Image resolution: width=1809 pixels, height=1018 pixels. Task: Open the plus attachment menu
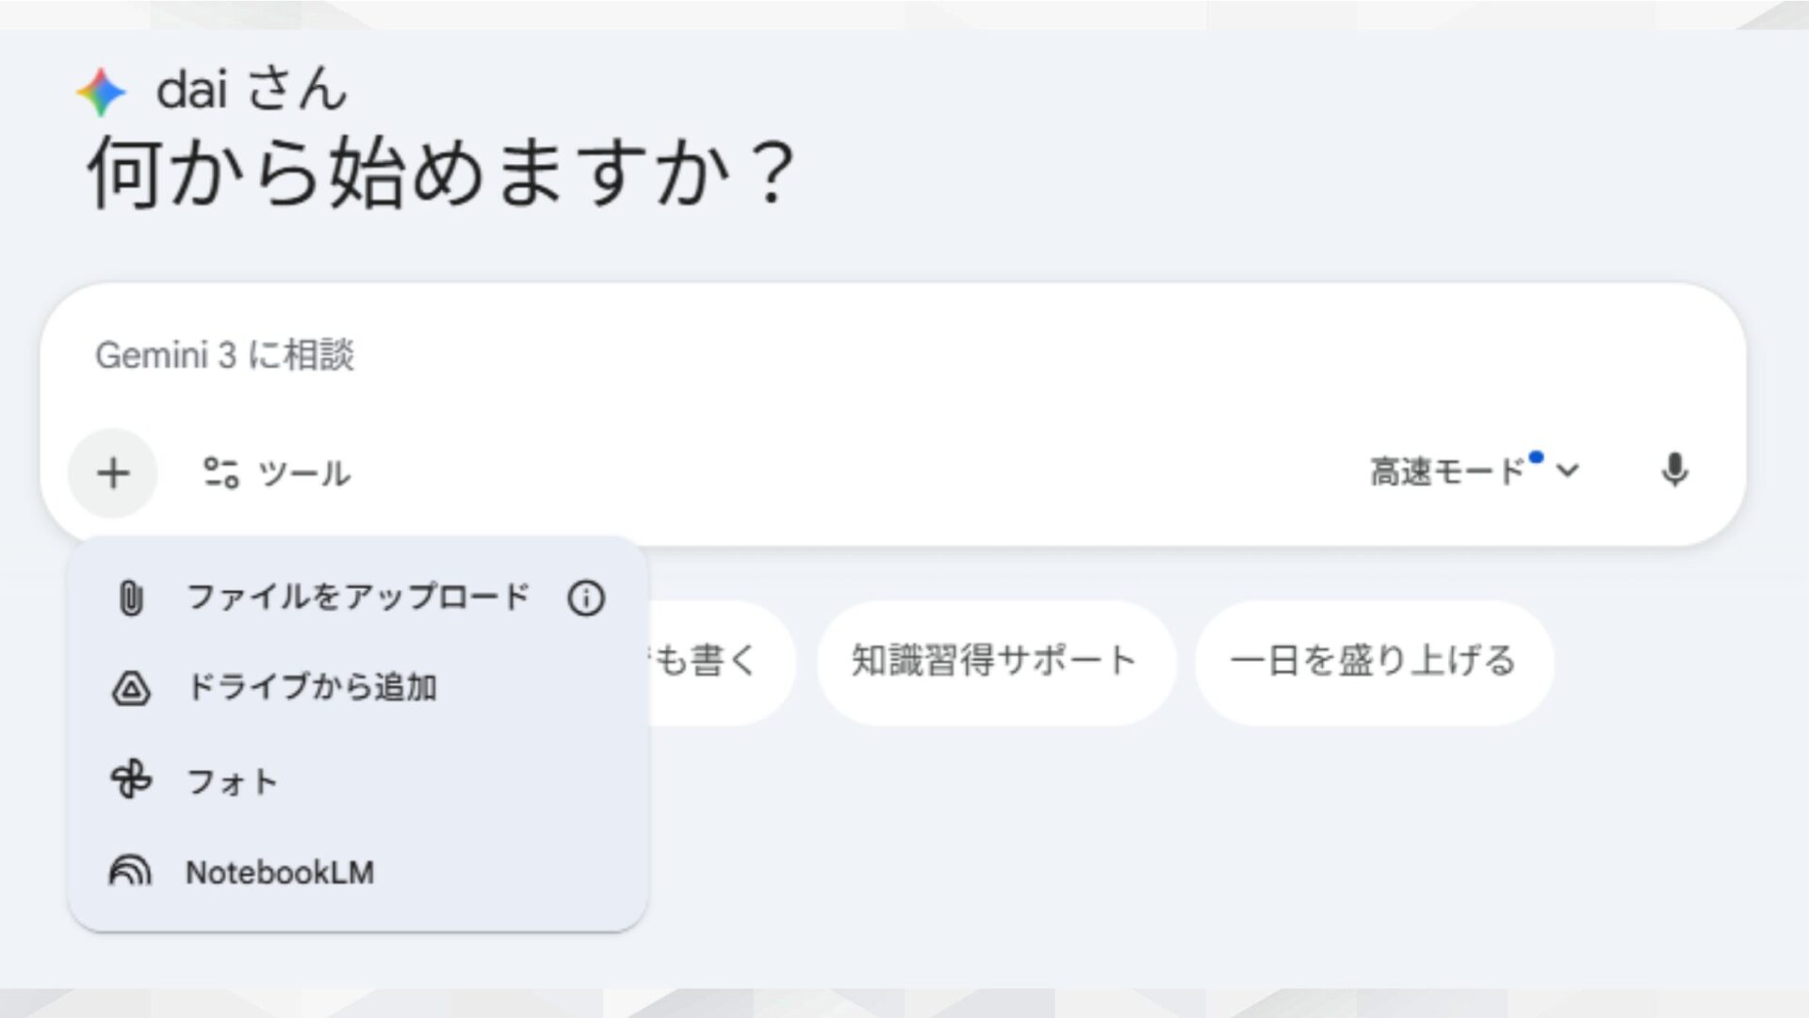point(113,472)
